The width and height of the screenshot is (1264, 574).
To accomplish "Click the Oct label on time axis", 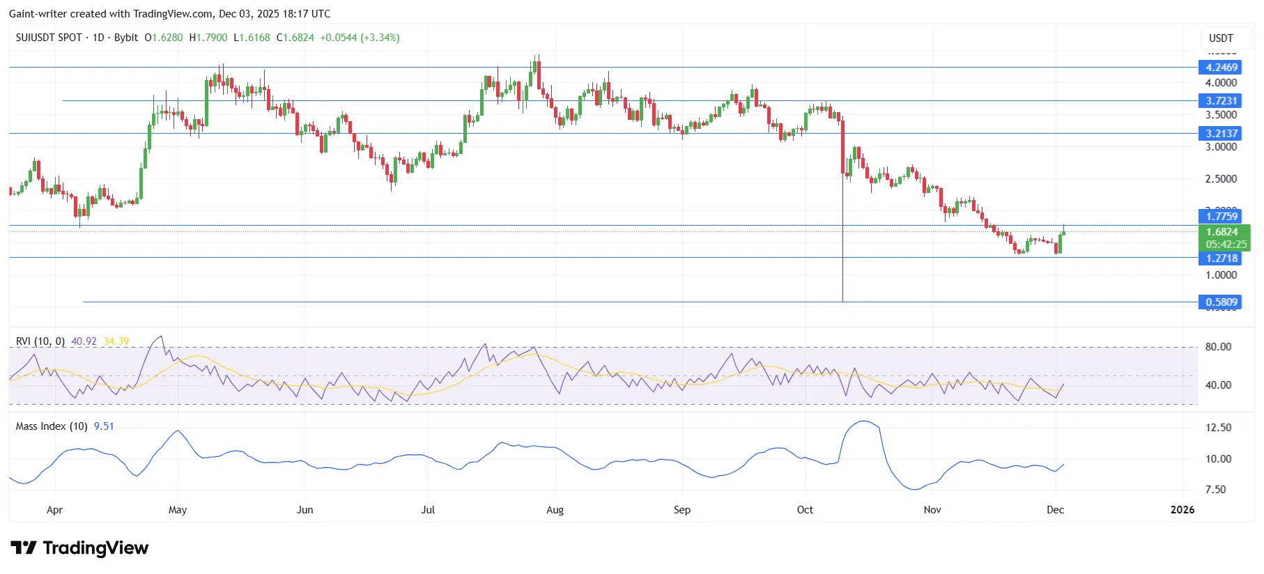I will (x=805, y=510).
